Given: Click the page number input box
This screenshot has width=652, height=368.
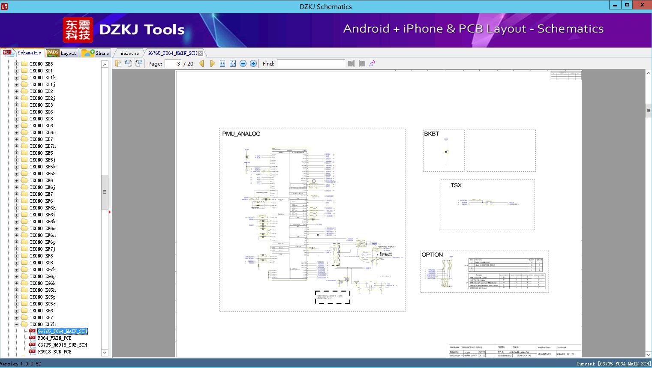Looking at the screenshot, I should click(x=174, y=63).
